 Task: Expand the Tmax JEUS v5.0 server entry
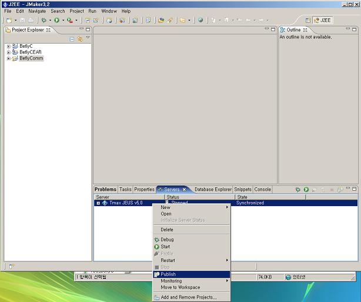coord(98,203)
